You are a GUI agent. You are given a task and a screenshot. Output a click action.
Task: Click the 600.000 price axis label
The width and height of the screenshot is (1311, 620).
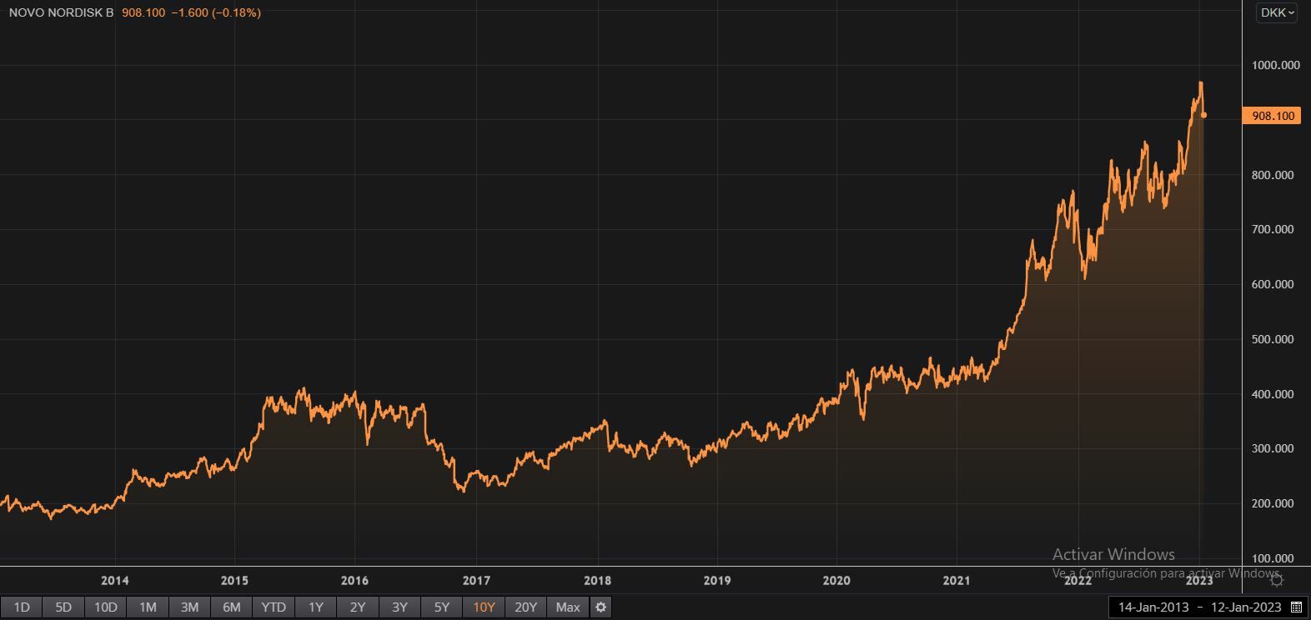[x=1273, y=284]
